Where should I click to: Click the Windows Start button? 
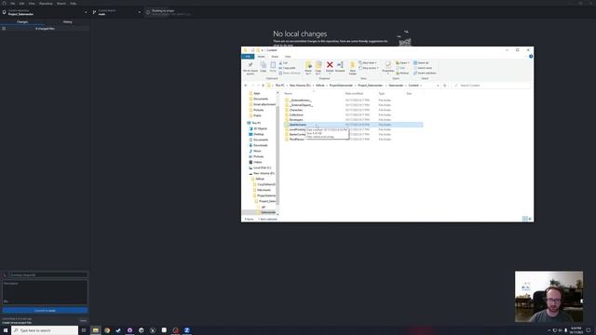click(x=6, y=330)
